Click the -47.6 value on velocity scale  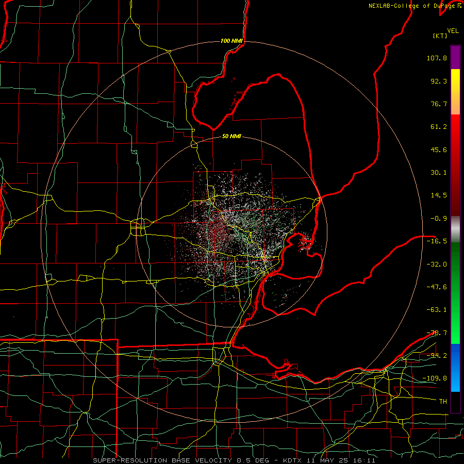coord(437,287)
